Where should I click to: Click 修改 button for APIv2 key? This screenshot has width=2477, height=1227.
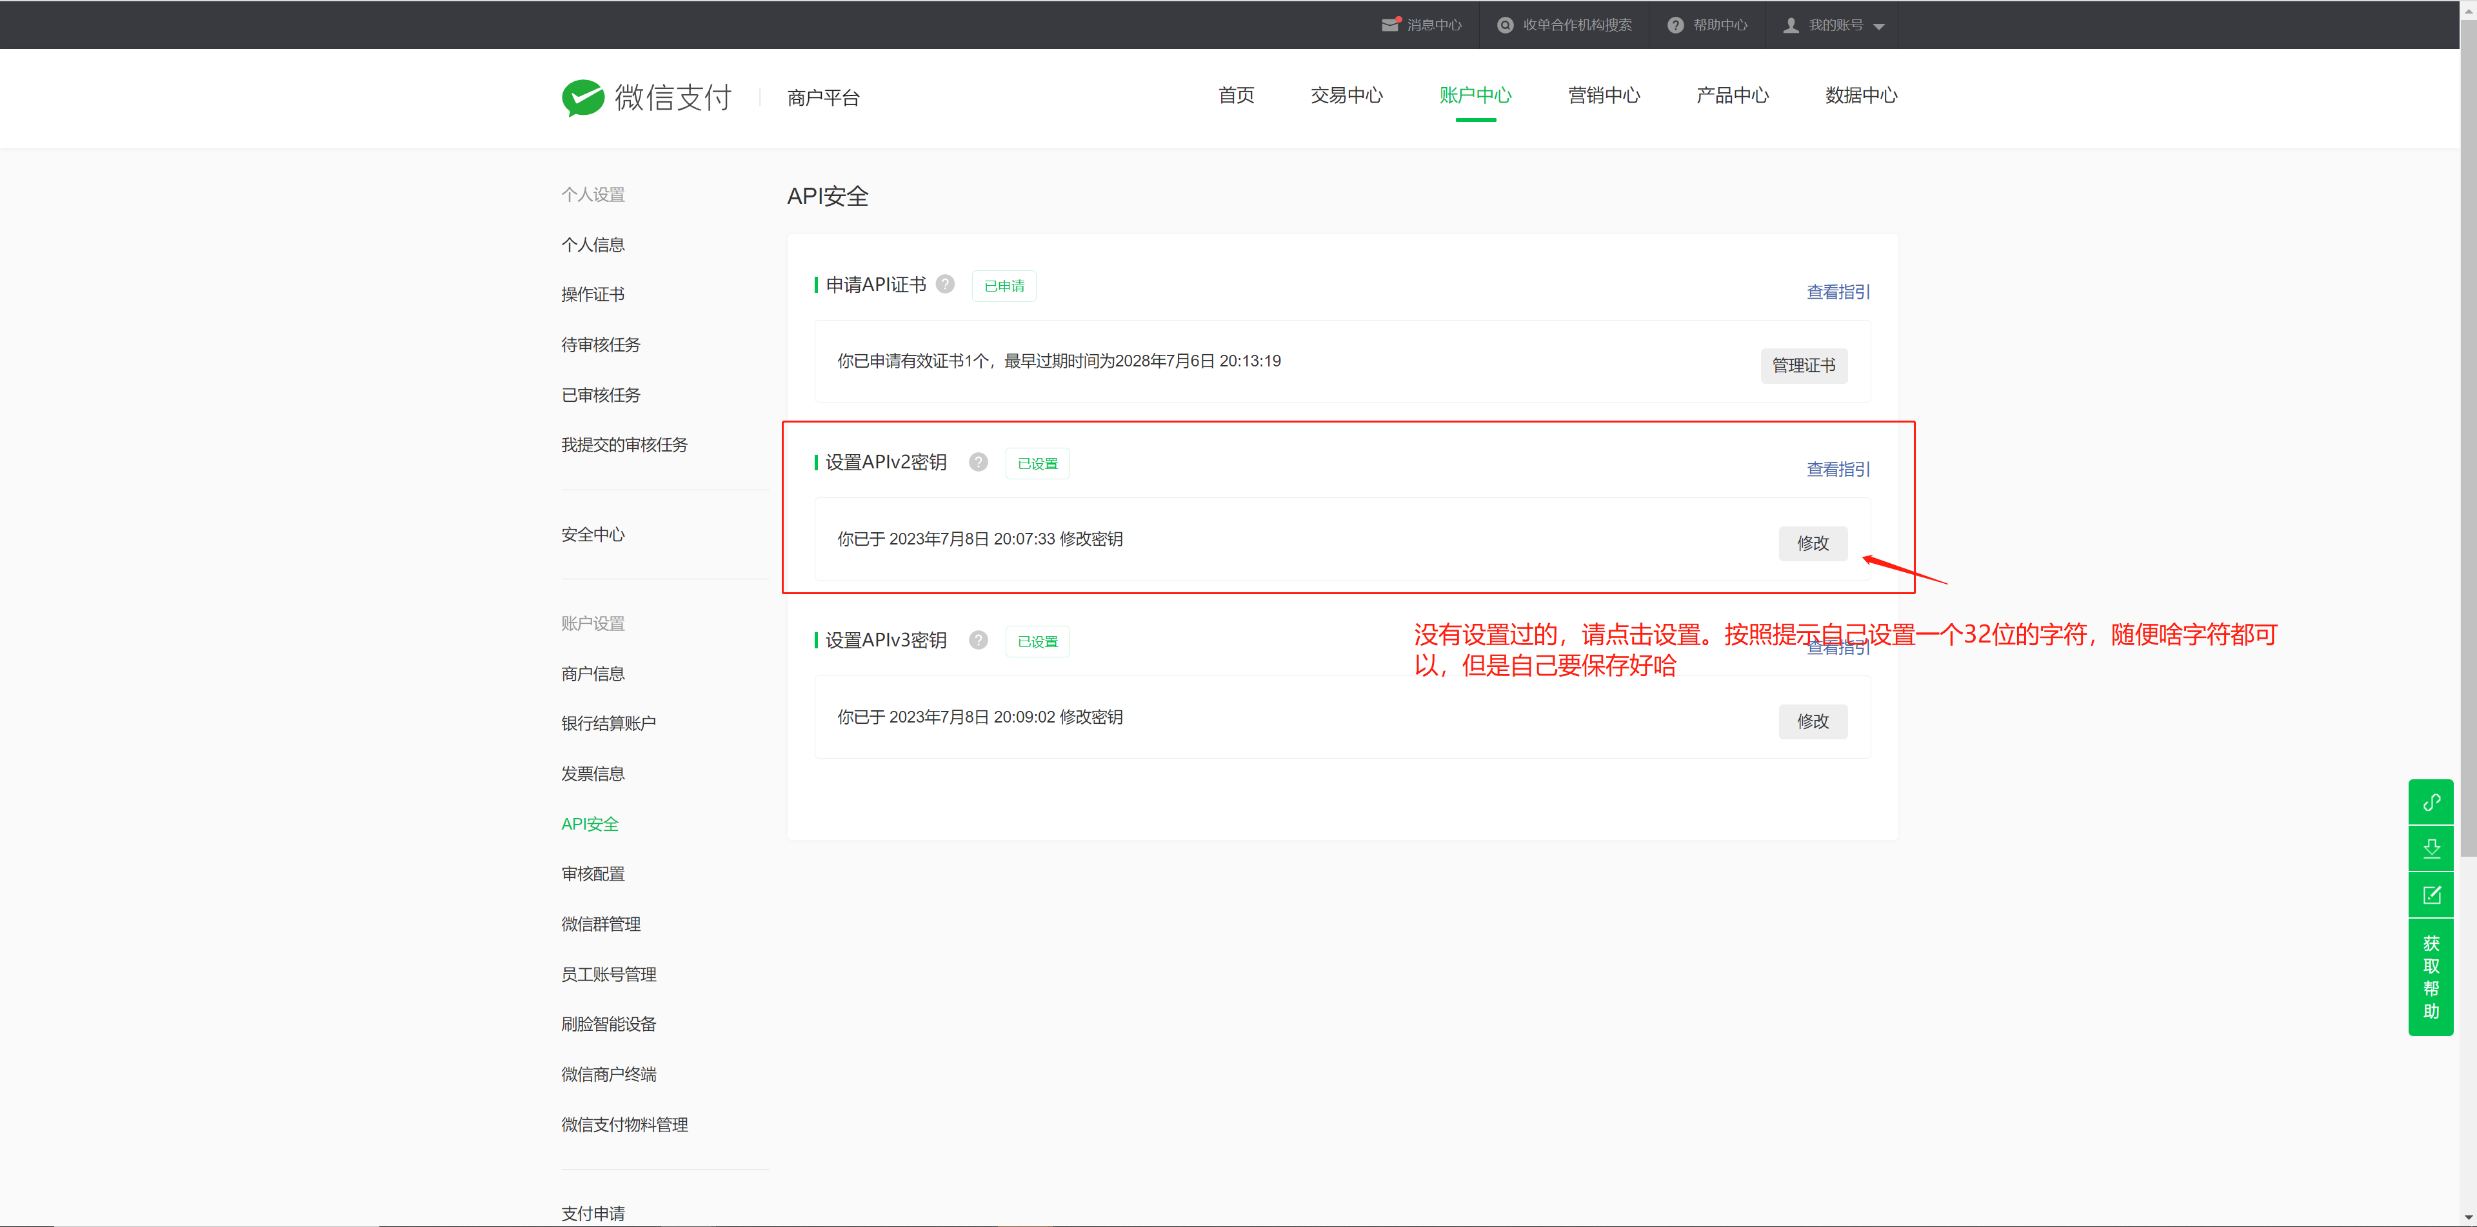click(x=1813, y=543)
